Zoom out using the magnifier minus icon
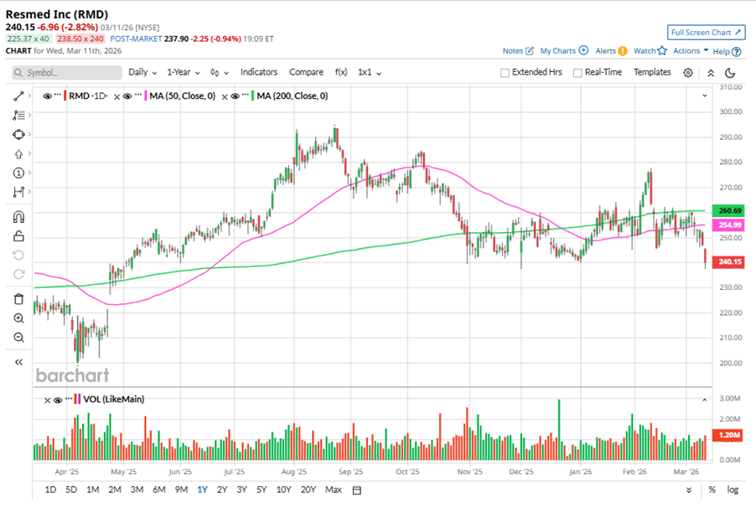Image resolution: width=756 pixels, height=507 pixels. (18, 337)
